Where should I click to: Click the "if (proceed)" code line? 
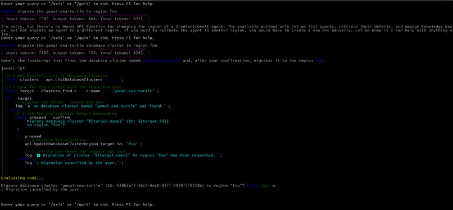coord(32,136)
